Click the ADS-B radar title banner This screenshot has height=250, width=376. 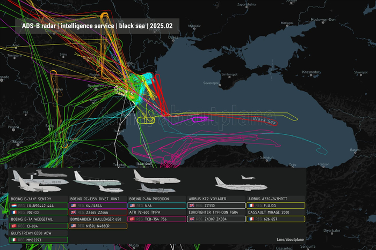pyautogui.click(x=97, y=26)
